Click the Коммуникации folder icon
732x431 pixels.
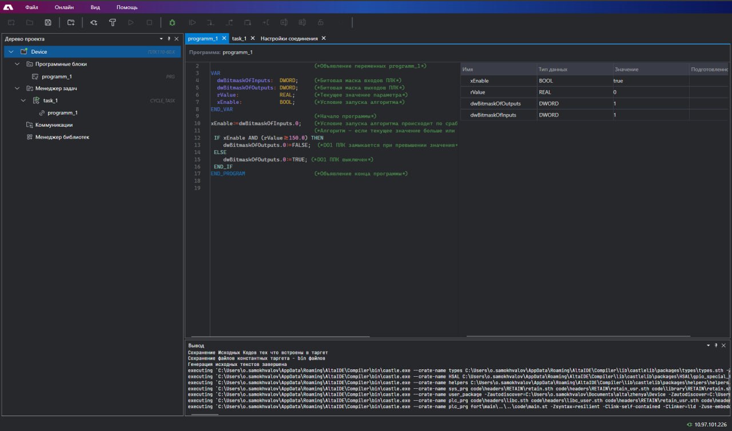[29, 124]
